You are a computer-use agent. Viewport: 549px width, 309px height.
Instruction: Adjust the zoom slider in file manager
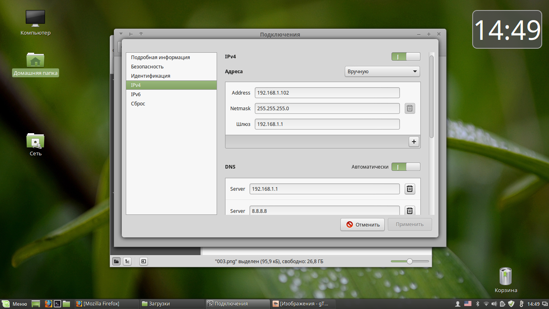pos(410,262)
